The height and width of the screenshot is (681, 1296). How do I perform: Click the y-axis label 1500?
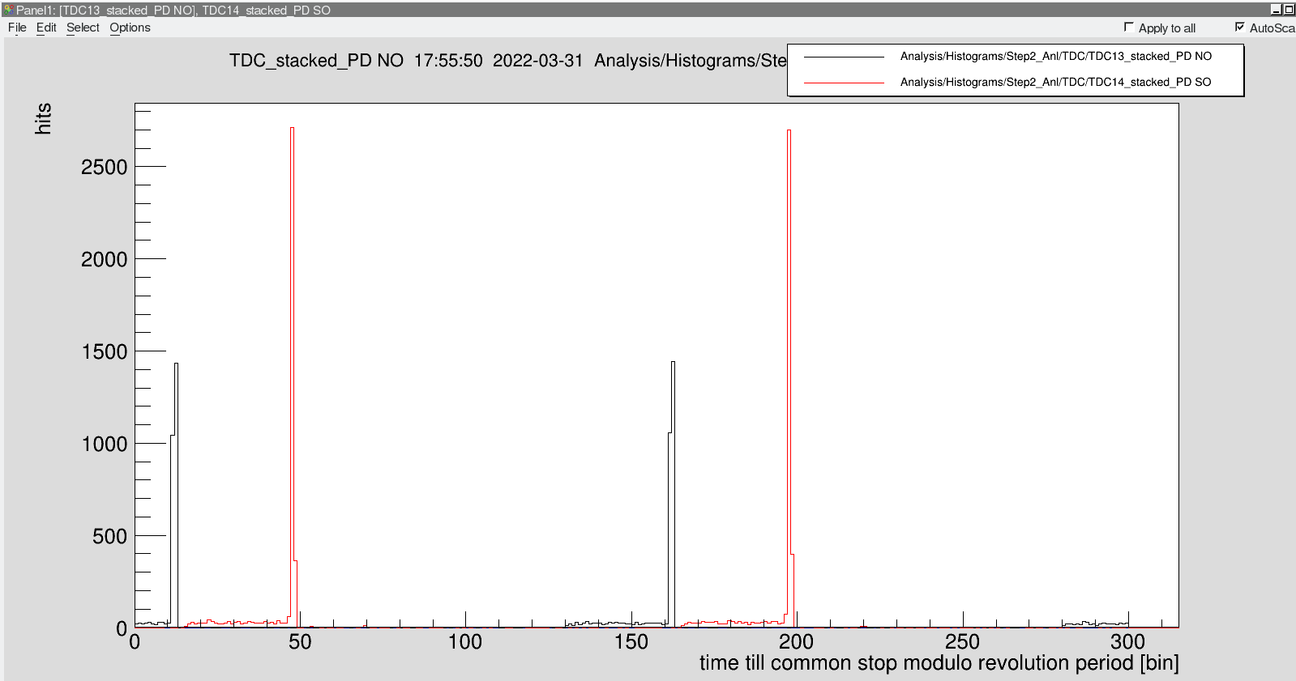click(104, 352)
